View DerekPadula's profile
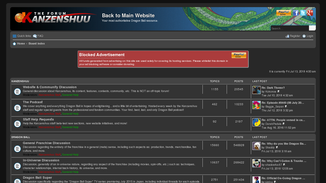This screenshot has width=326, height=183. [x=273, y=124]
